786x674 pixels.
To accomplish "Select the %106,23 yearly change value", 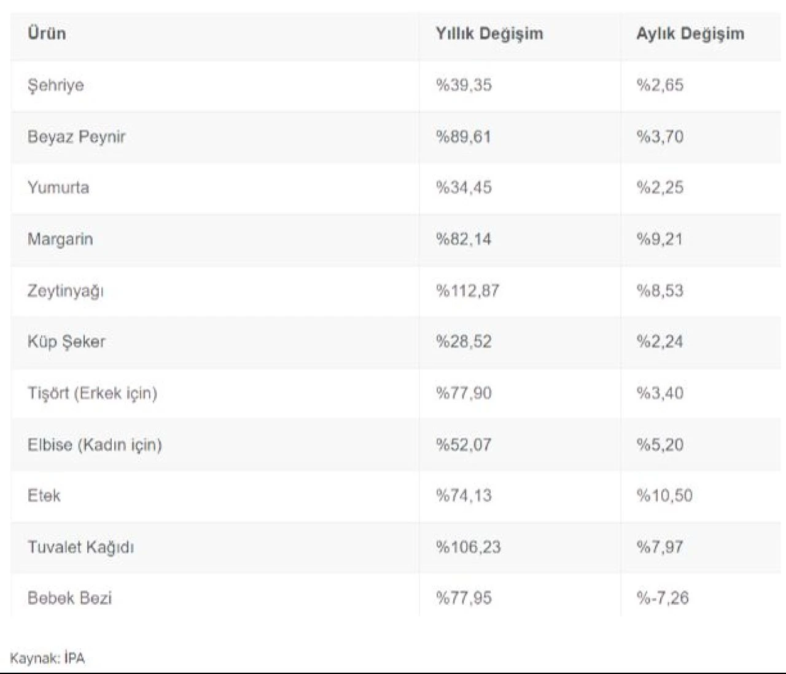I will coord(468,547).
